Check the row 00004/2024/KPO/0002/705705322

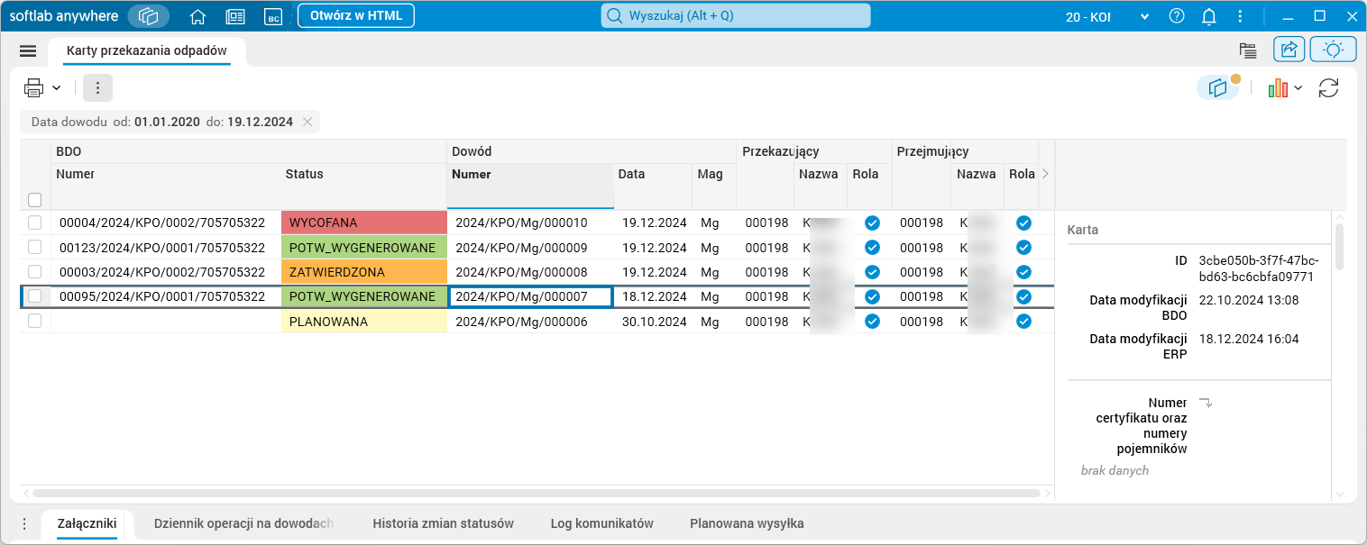click(35, 223)
